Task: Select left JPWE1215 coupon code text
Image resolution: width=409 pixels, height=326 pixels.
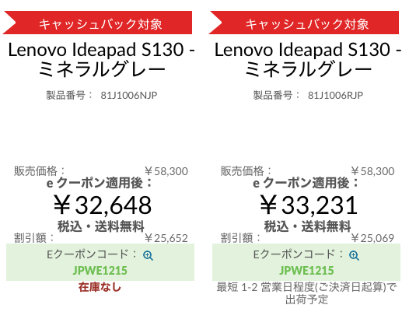Action: (x=100, y=271)
